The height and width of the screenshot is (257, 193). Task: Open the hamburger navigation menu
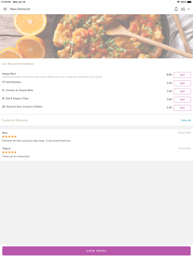(5, 9)
